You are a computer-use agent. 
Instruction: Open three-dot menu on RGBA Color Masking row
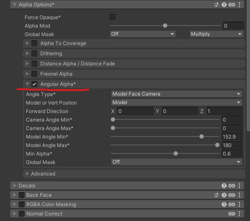[x=239, y=204]
